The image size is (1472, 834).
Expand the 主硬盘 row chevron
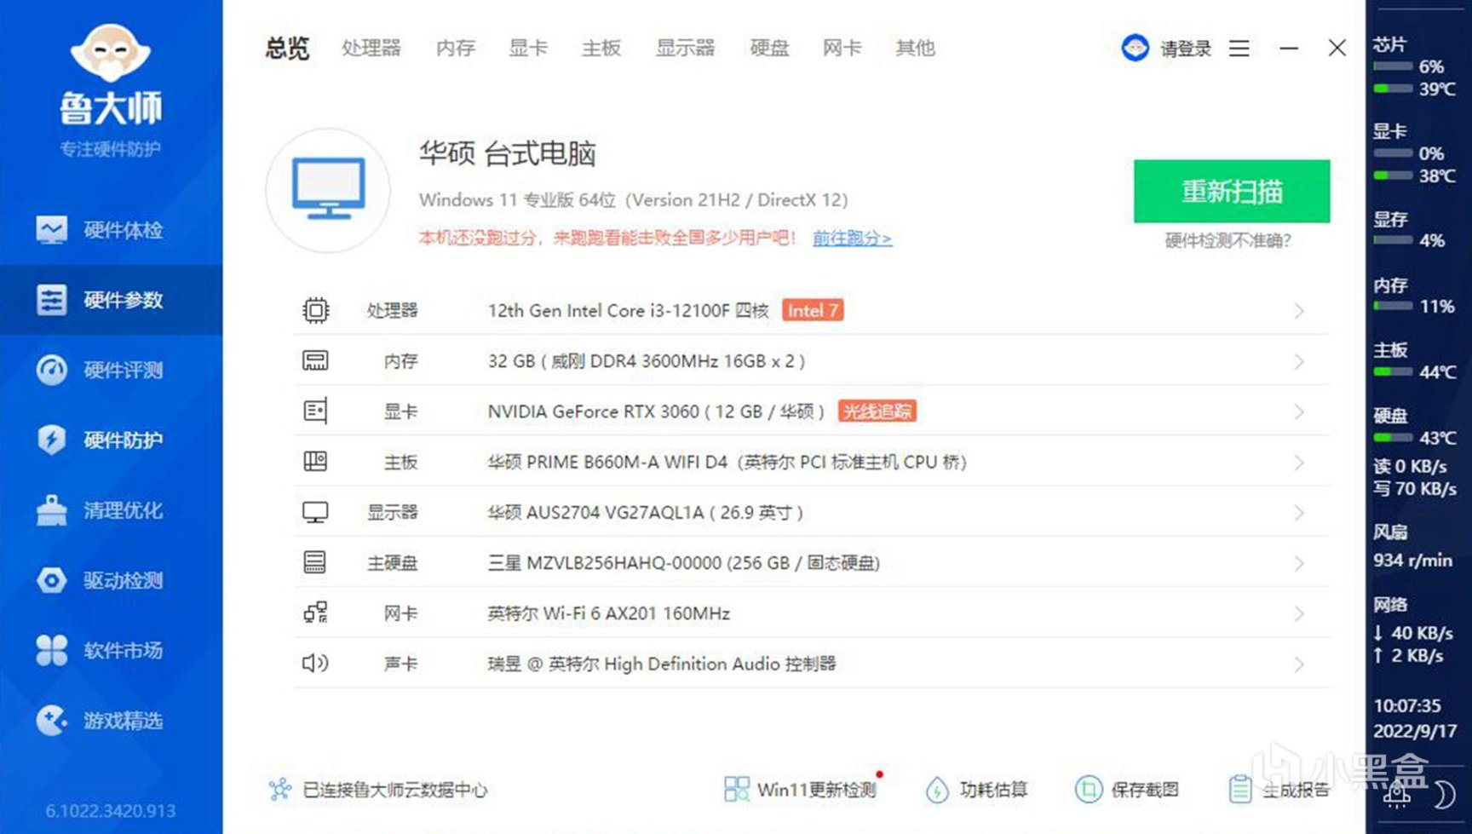tap(1298, 563)
